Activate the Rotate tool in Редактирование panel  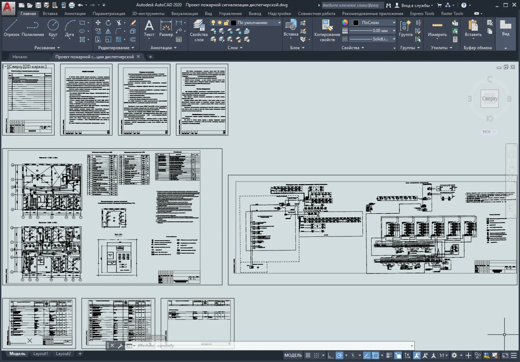point(108,23)
